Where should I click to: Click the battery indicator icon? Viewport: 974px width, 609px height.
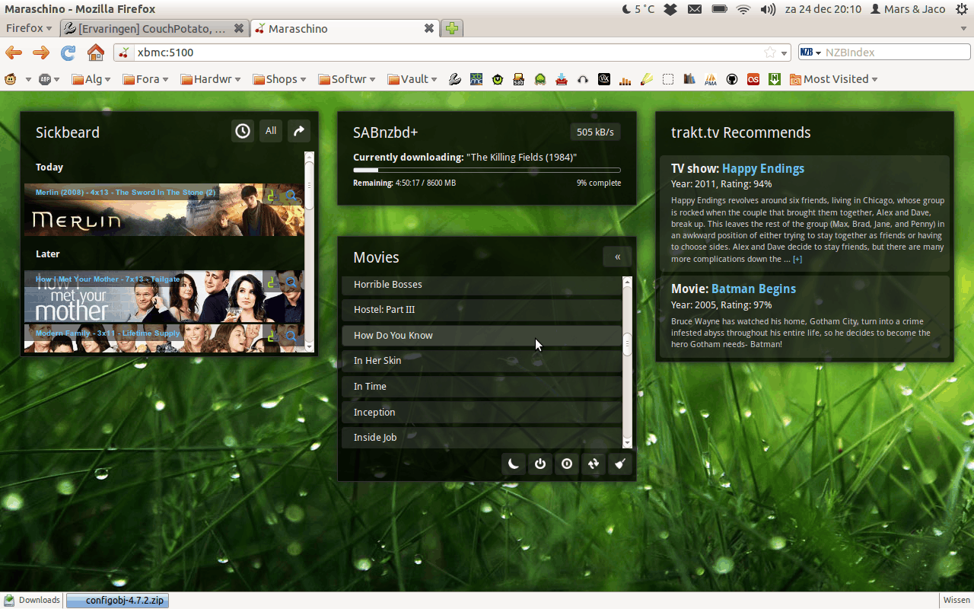tap(719, 9)
